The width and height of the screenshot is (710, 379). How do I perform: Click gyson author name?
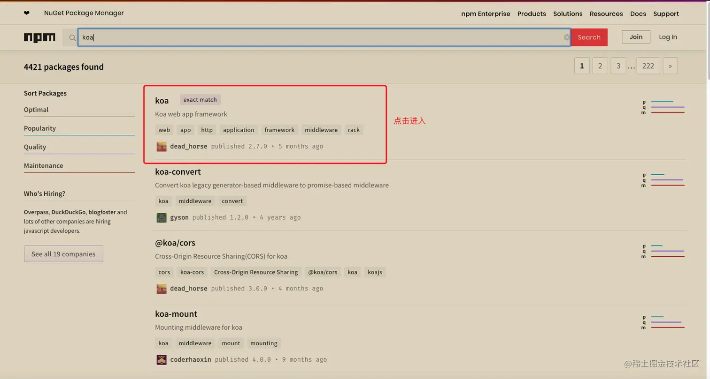179,217
